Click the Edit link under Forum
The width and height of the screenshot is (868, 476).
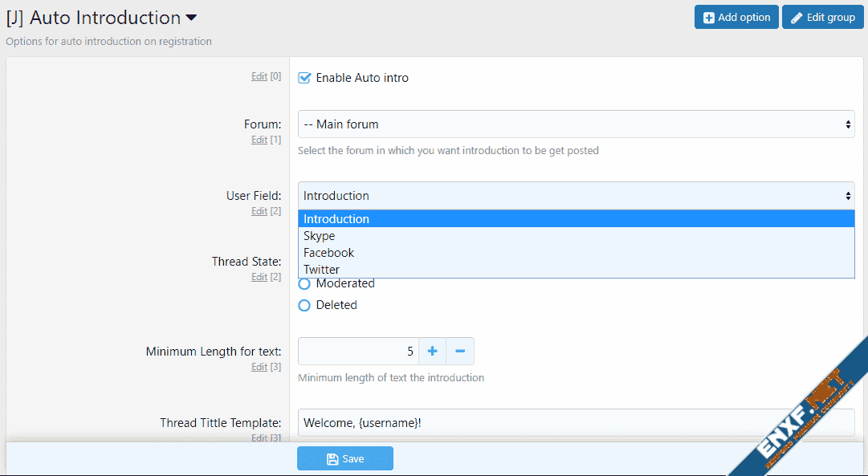259,140
